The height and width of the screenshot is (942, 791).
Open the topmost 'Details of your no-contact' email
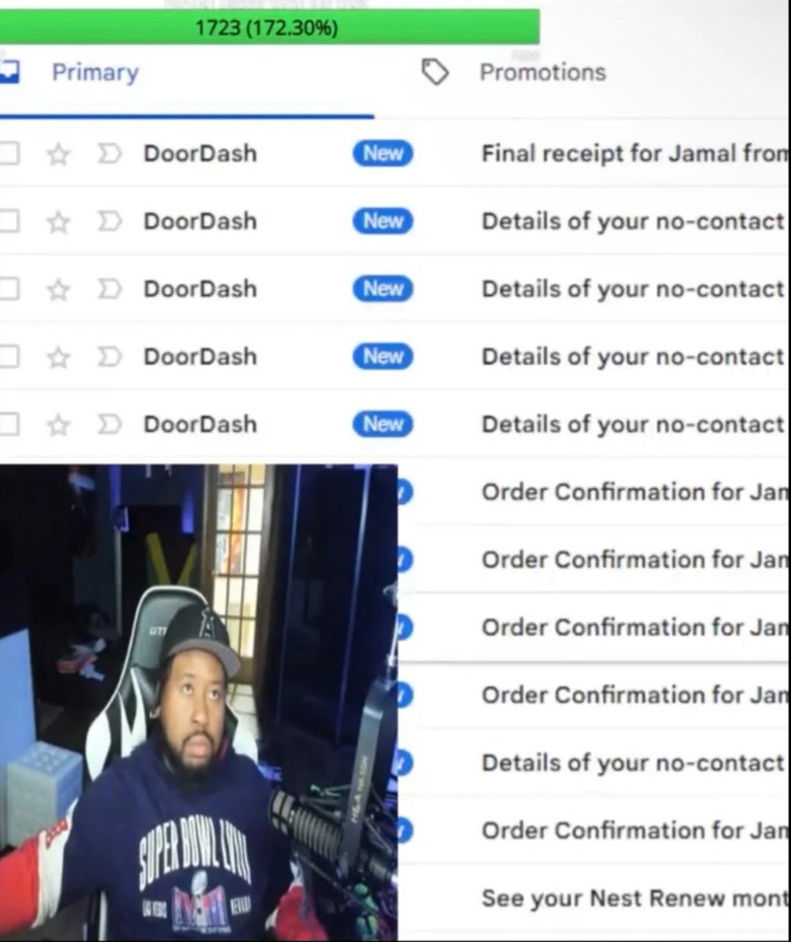(634, 221)
